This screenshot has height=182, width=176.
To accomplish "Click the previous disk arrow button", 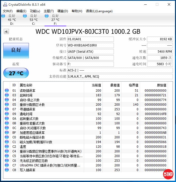I will (6, 32).
